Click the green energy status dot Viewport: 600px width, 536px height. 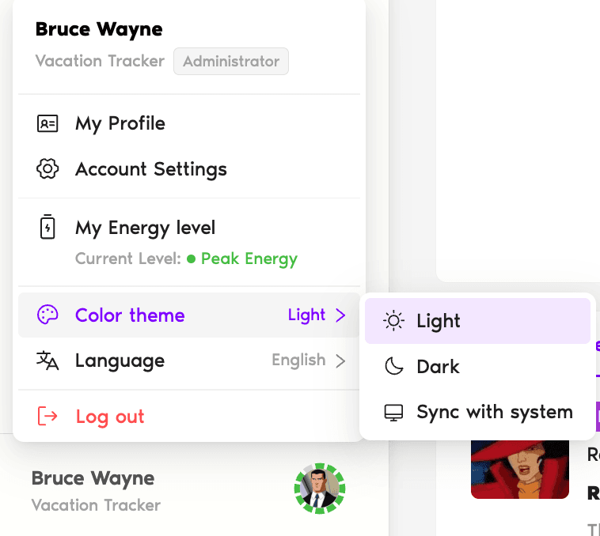click(x=191, y=259)
